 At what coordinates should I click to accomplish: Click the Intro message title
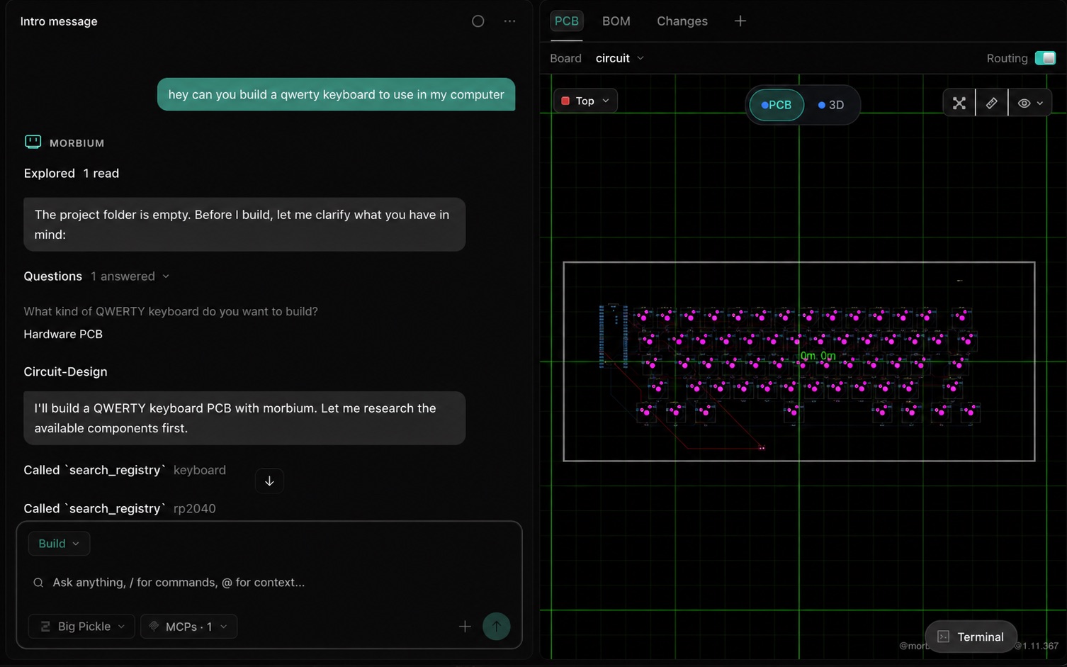tap(59, 21)
